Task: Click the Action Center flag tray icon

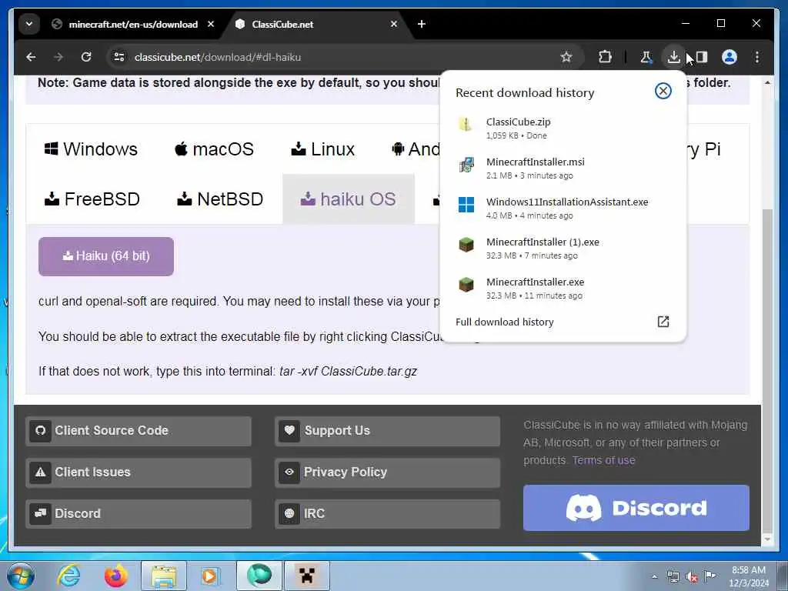Action: [710, 576]
